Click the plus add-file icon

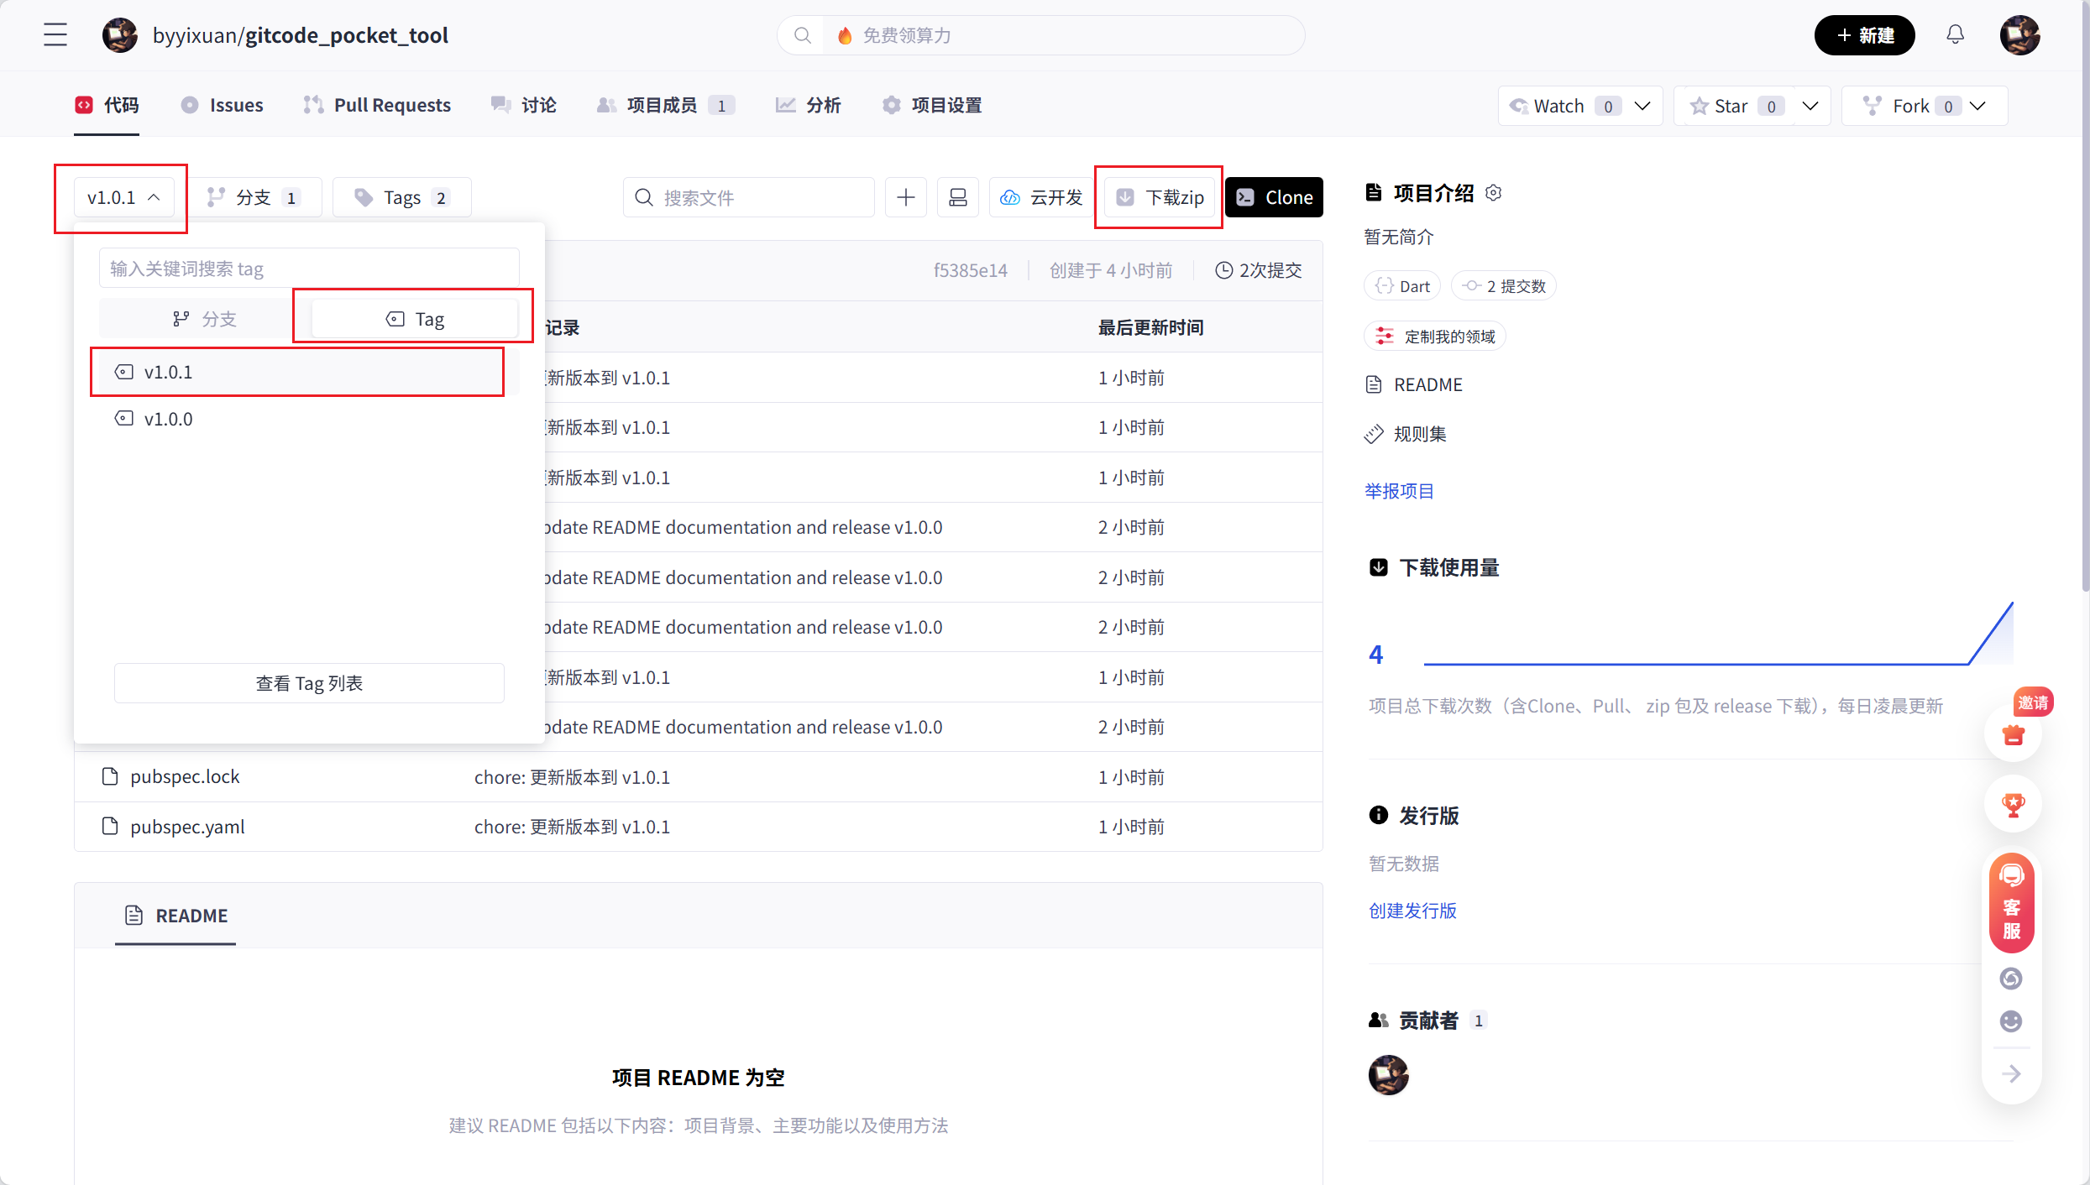point(905,197)
